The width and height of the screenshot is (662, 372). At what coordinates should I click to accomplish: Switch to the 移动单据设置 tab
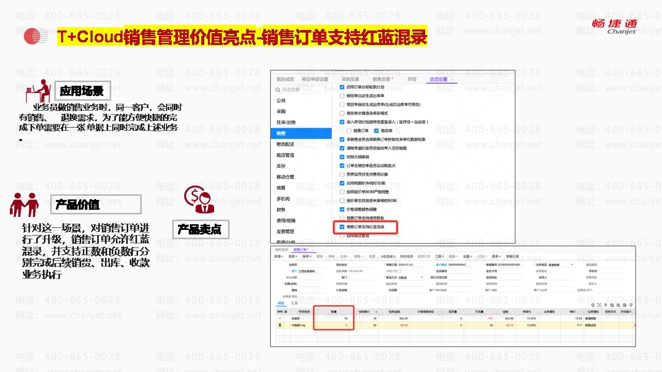[x=315, y=79]
